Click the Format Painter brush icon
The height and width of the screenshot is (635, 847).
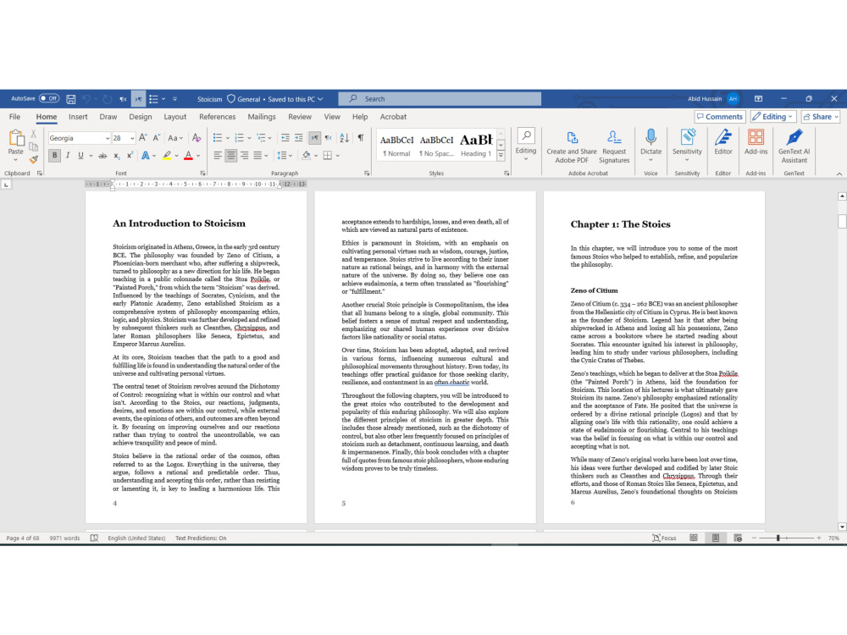(x=34, y=159)
